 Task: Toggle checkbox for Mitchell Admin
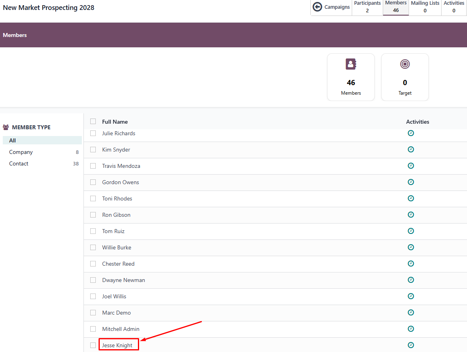[93, 329]
